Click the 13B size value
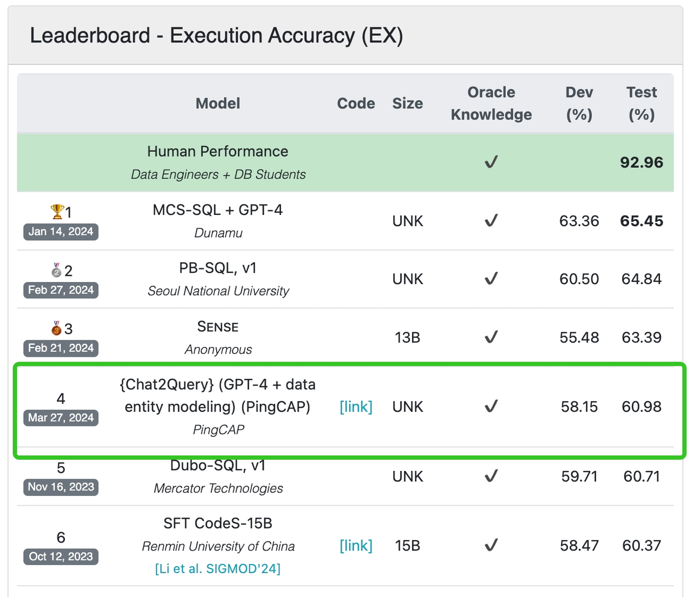 click(x=408, y=337)
